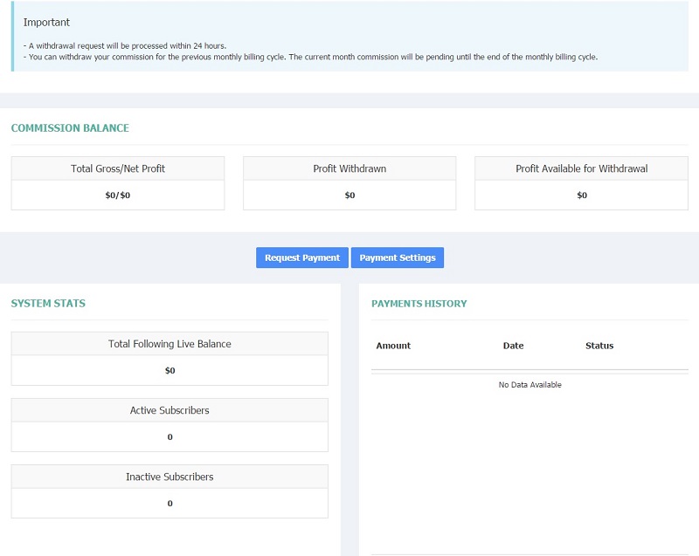Click the $0 value under Profit Withdrawn
The image size is (699, 556).
(349, 196)
